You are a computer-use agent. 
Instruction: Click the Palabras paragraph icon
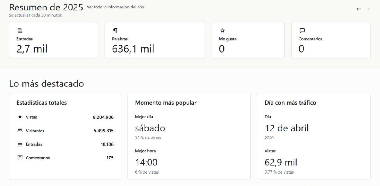click(115, 31)
